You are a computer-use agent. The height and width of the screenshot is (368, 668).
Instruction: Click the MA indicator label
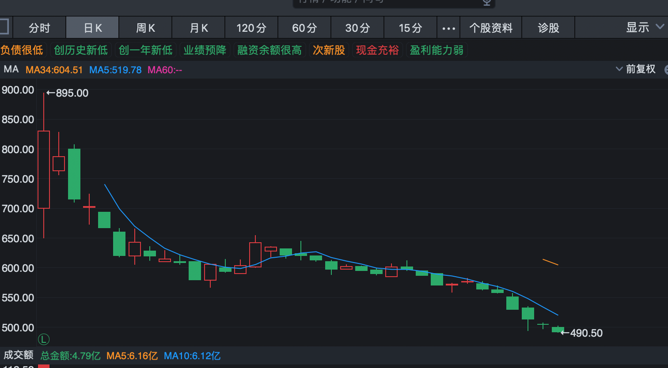[x=11, y=69]
